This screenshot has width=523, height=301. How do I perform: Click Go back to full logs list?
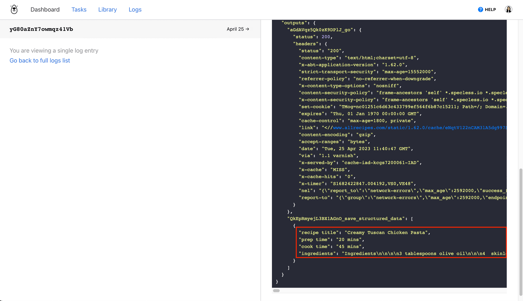[39, 60]
